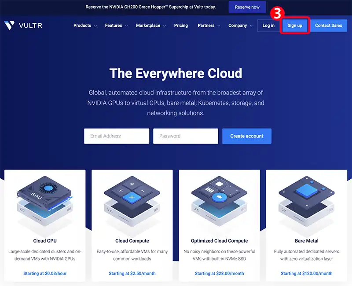352x286 pixels.
Task: Open the Marketplace menu
Action: pos(148,25)
